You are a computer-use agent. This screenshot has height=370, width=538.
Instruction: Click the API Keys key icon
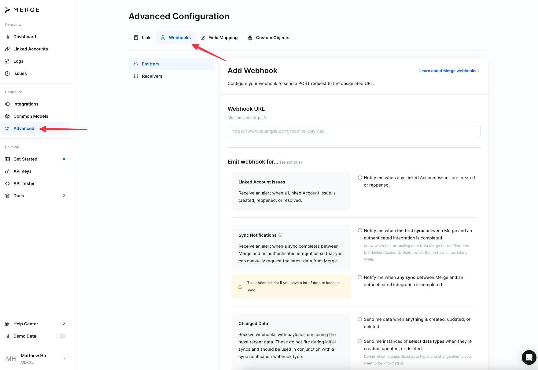coord(7,171)
